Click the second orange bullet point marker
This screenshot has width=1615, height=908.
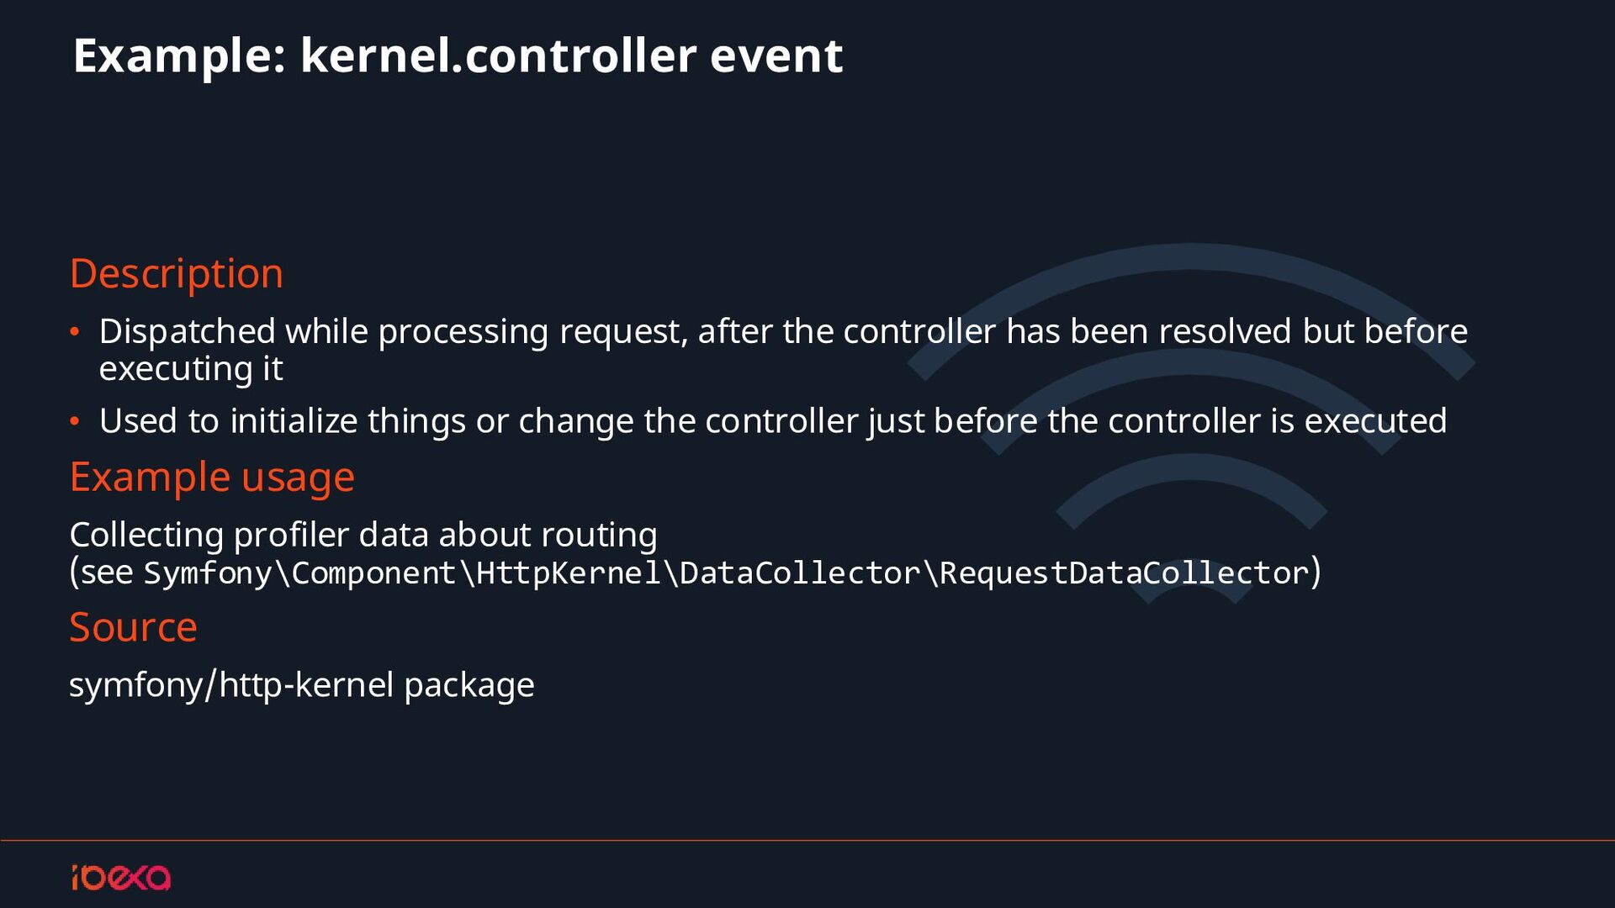75,421
